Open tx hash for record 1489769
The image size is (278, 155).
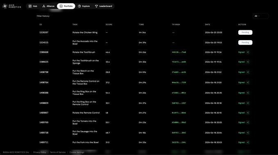click(x=179, y=122)
